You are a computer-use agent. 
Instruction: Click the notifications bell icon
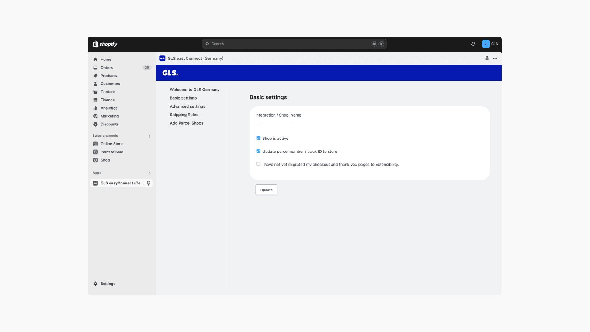point(473,44)
